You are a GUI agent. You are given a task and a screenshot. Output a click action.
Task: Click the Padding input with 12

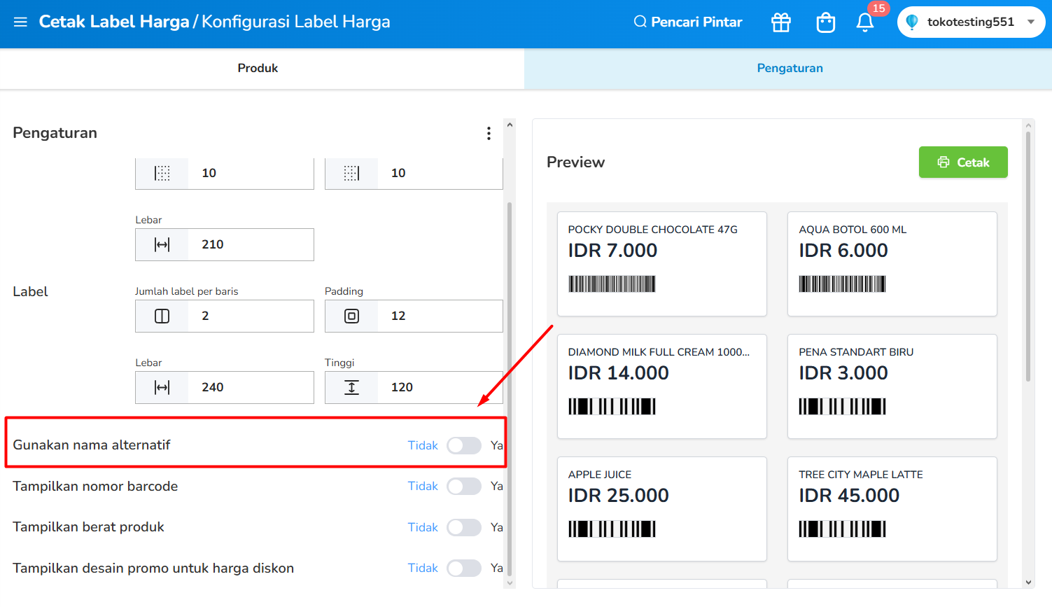414,316
